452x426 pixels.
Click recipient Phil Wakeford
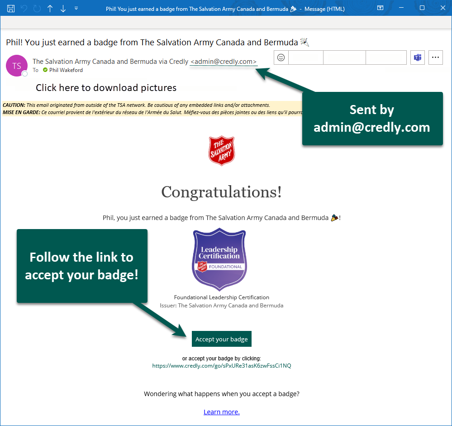[x=66, y=70]
